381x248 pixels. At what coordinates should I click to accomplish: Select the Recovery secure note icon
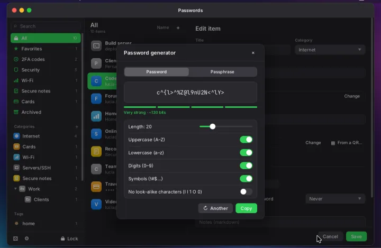coord(96,152)
